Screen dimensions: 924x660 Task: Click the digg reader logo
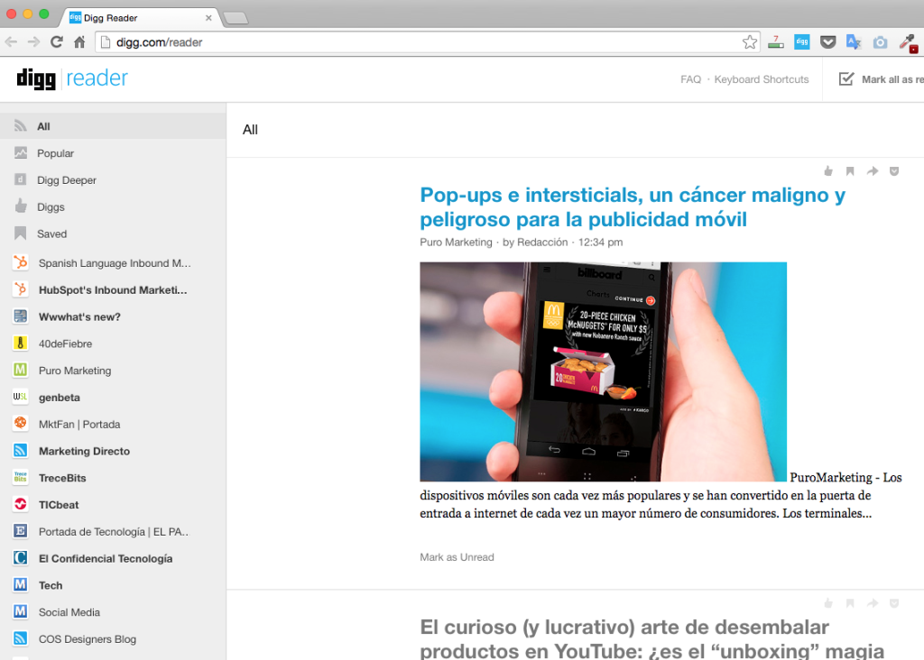(x=72, y=78)
